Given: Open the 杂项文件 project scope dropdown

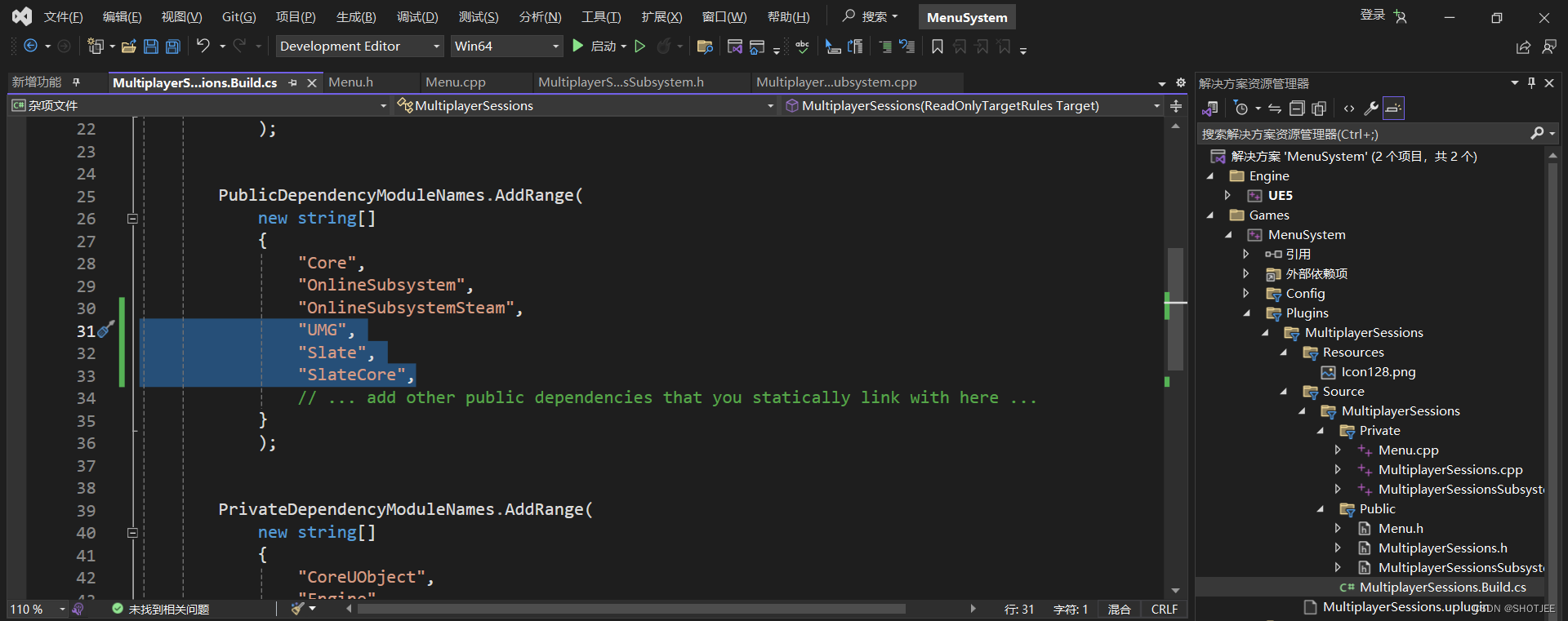Looking at the screenshot, I should pyautogui.click(x=199, y=106).
